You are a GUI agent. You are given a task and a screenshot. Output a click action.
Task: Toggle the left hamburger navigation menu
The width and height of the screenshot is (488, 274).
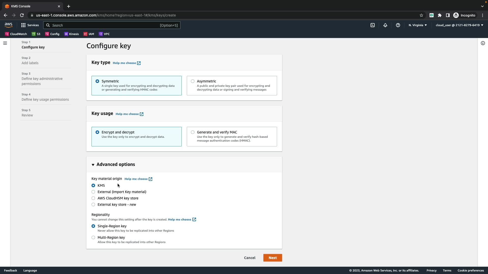[5, 43]
